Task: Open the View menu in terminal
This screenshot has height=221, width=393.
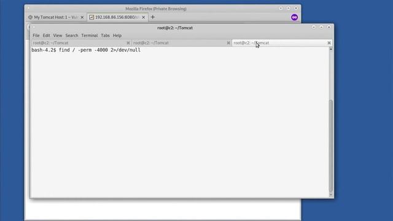Action: pyautogui.click(x=57, y=36)
